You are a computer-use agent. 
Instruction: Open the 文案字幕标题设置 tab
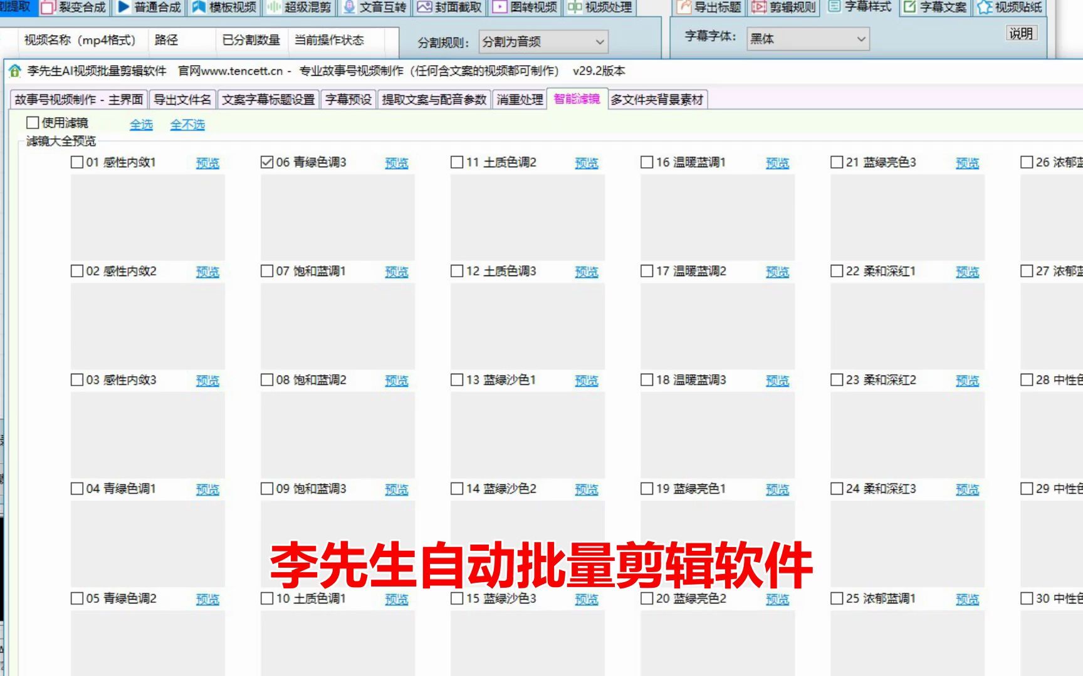(x=268, y=100)
